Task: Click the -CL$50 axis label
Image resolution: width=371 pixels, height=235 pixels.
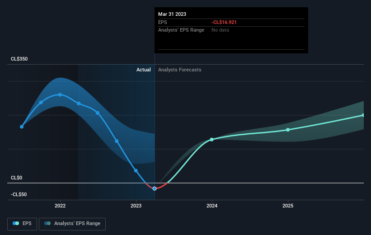Action: (x=19, y=194)
